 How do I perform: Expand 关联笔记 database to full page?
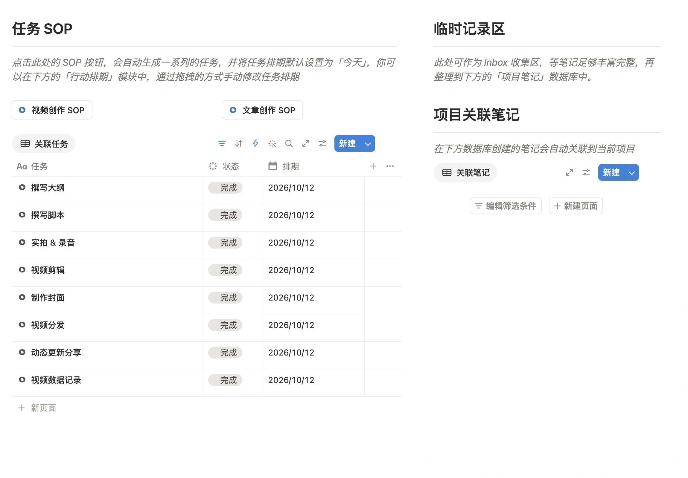click(569, 173)
